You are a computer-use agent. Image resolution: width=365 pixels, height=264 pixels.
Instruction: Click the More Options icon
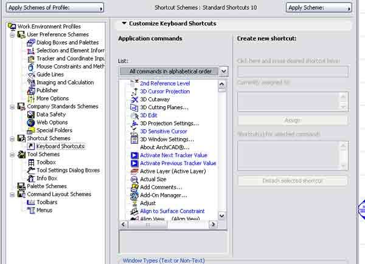coord(31,99)
